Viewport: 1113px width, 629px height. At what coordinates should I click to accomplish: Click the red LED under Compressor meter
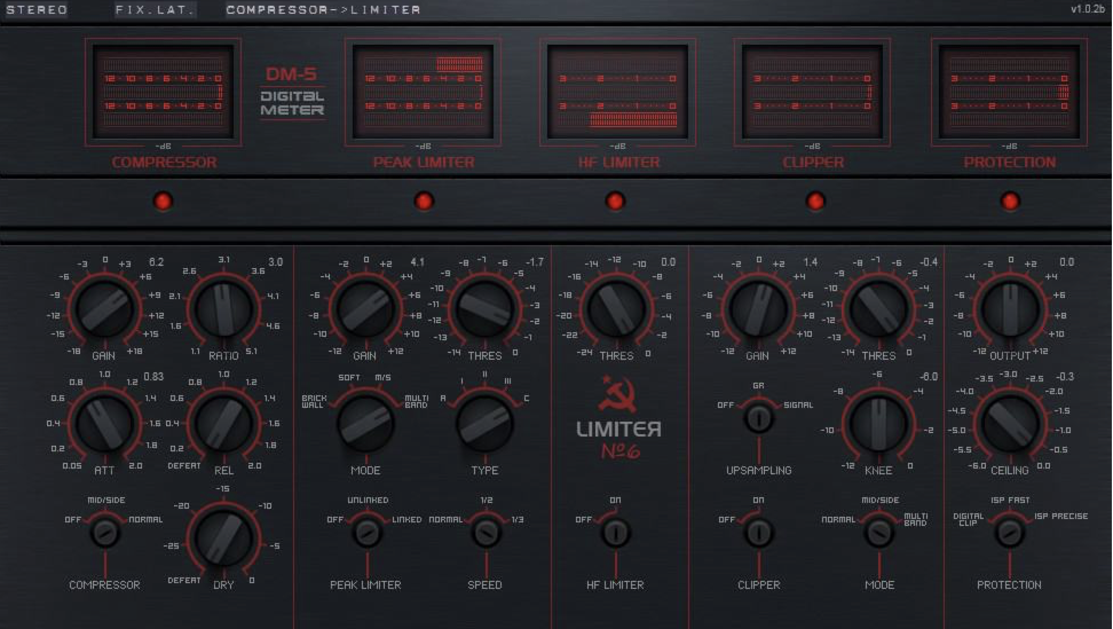(x=163, y=201)
